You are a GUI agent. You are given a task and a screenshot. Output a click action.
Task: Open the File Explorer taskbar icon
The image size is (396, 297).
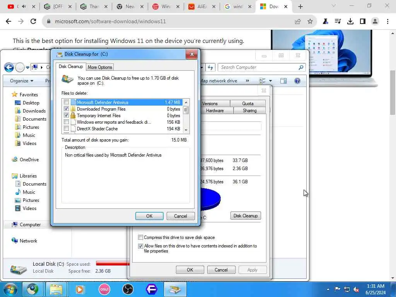56,289
